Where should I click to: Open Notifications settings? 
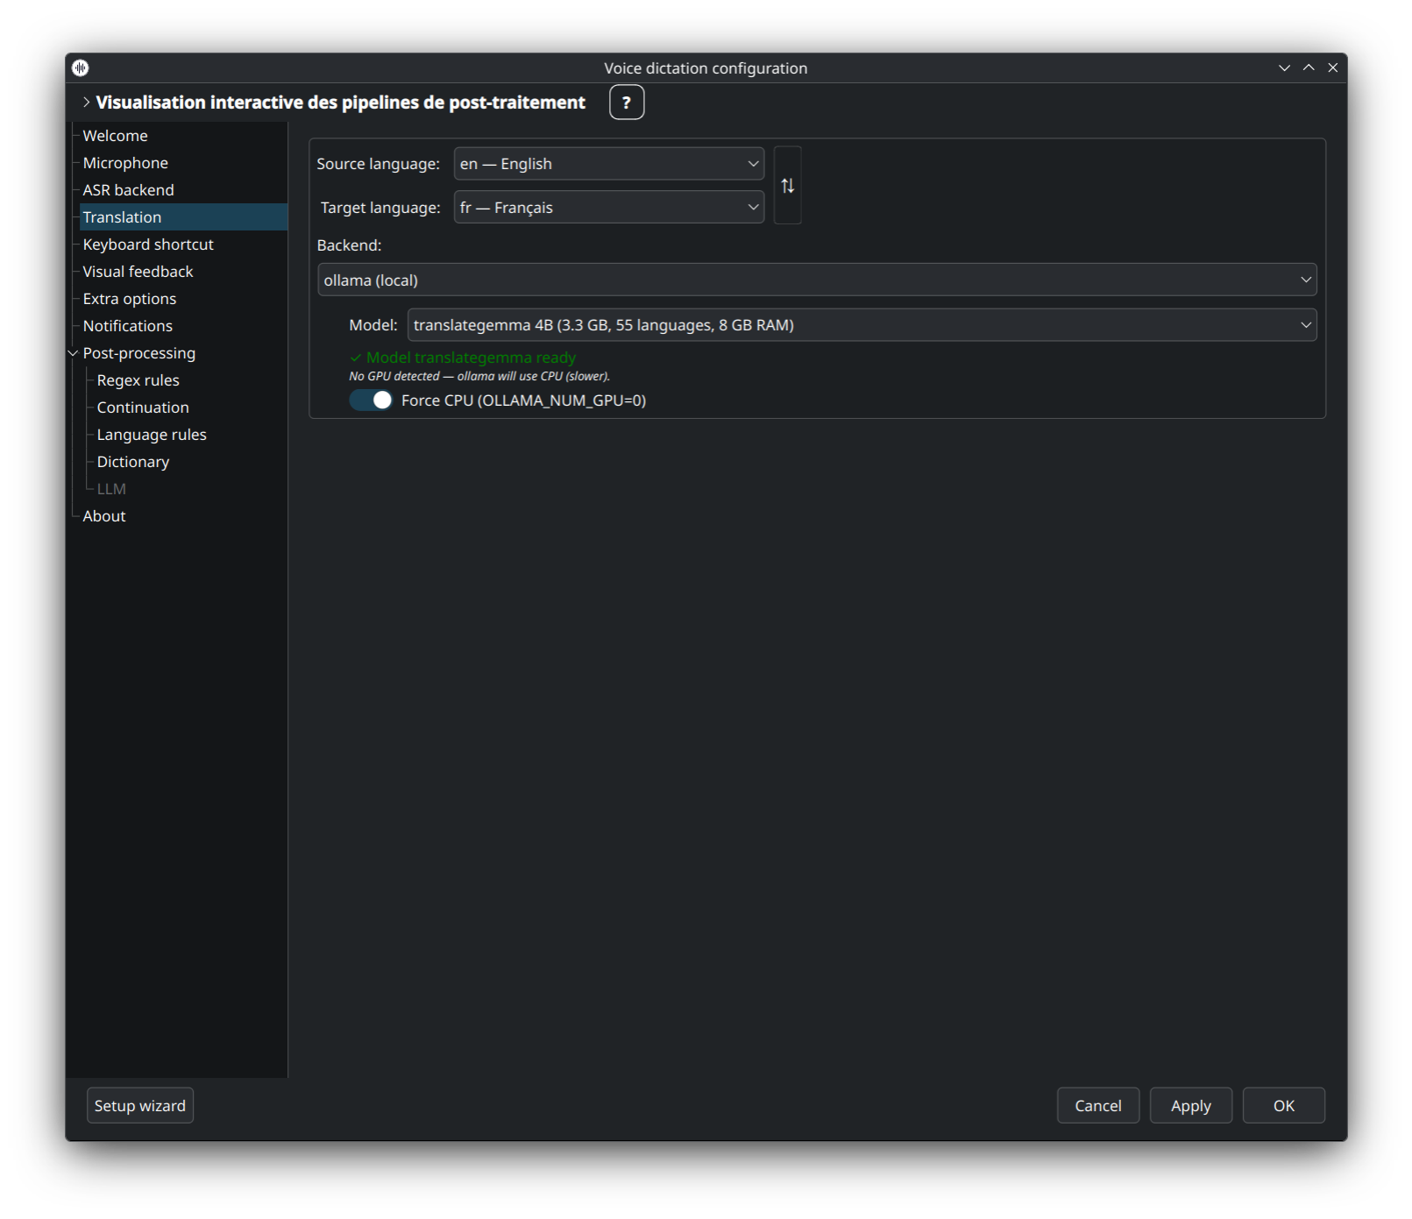pos(127,326)
